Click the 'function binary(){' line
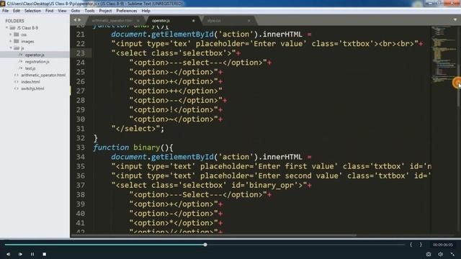Screen dimensions: 461x259 coord(133,147)
